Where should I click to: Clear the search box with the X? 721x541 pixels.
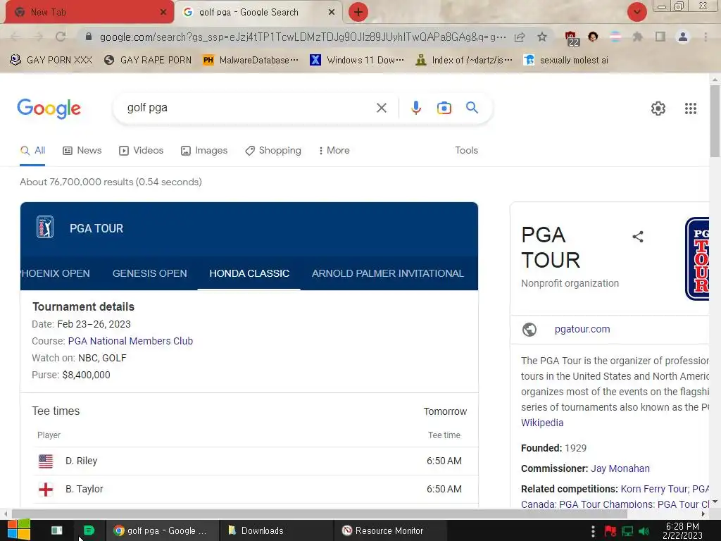coord(381,108)
